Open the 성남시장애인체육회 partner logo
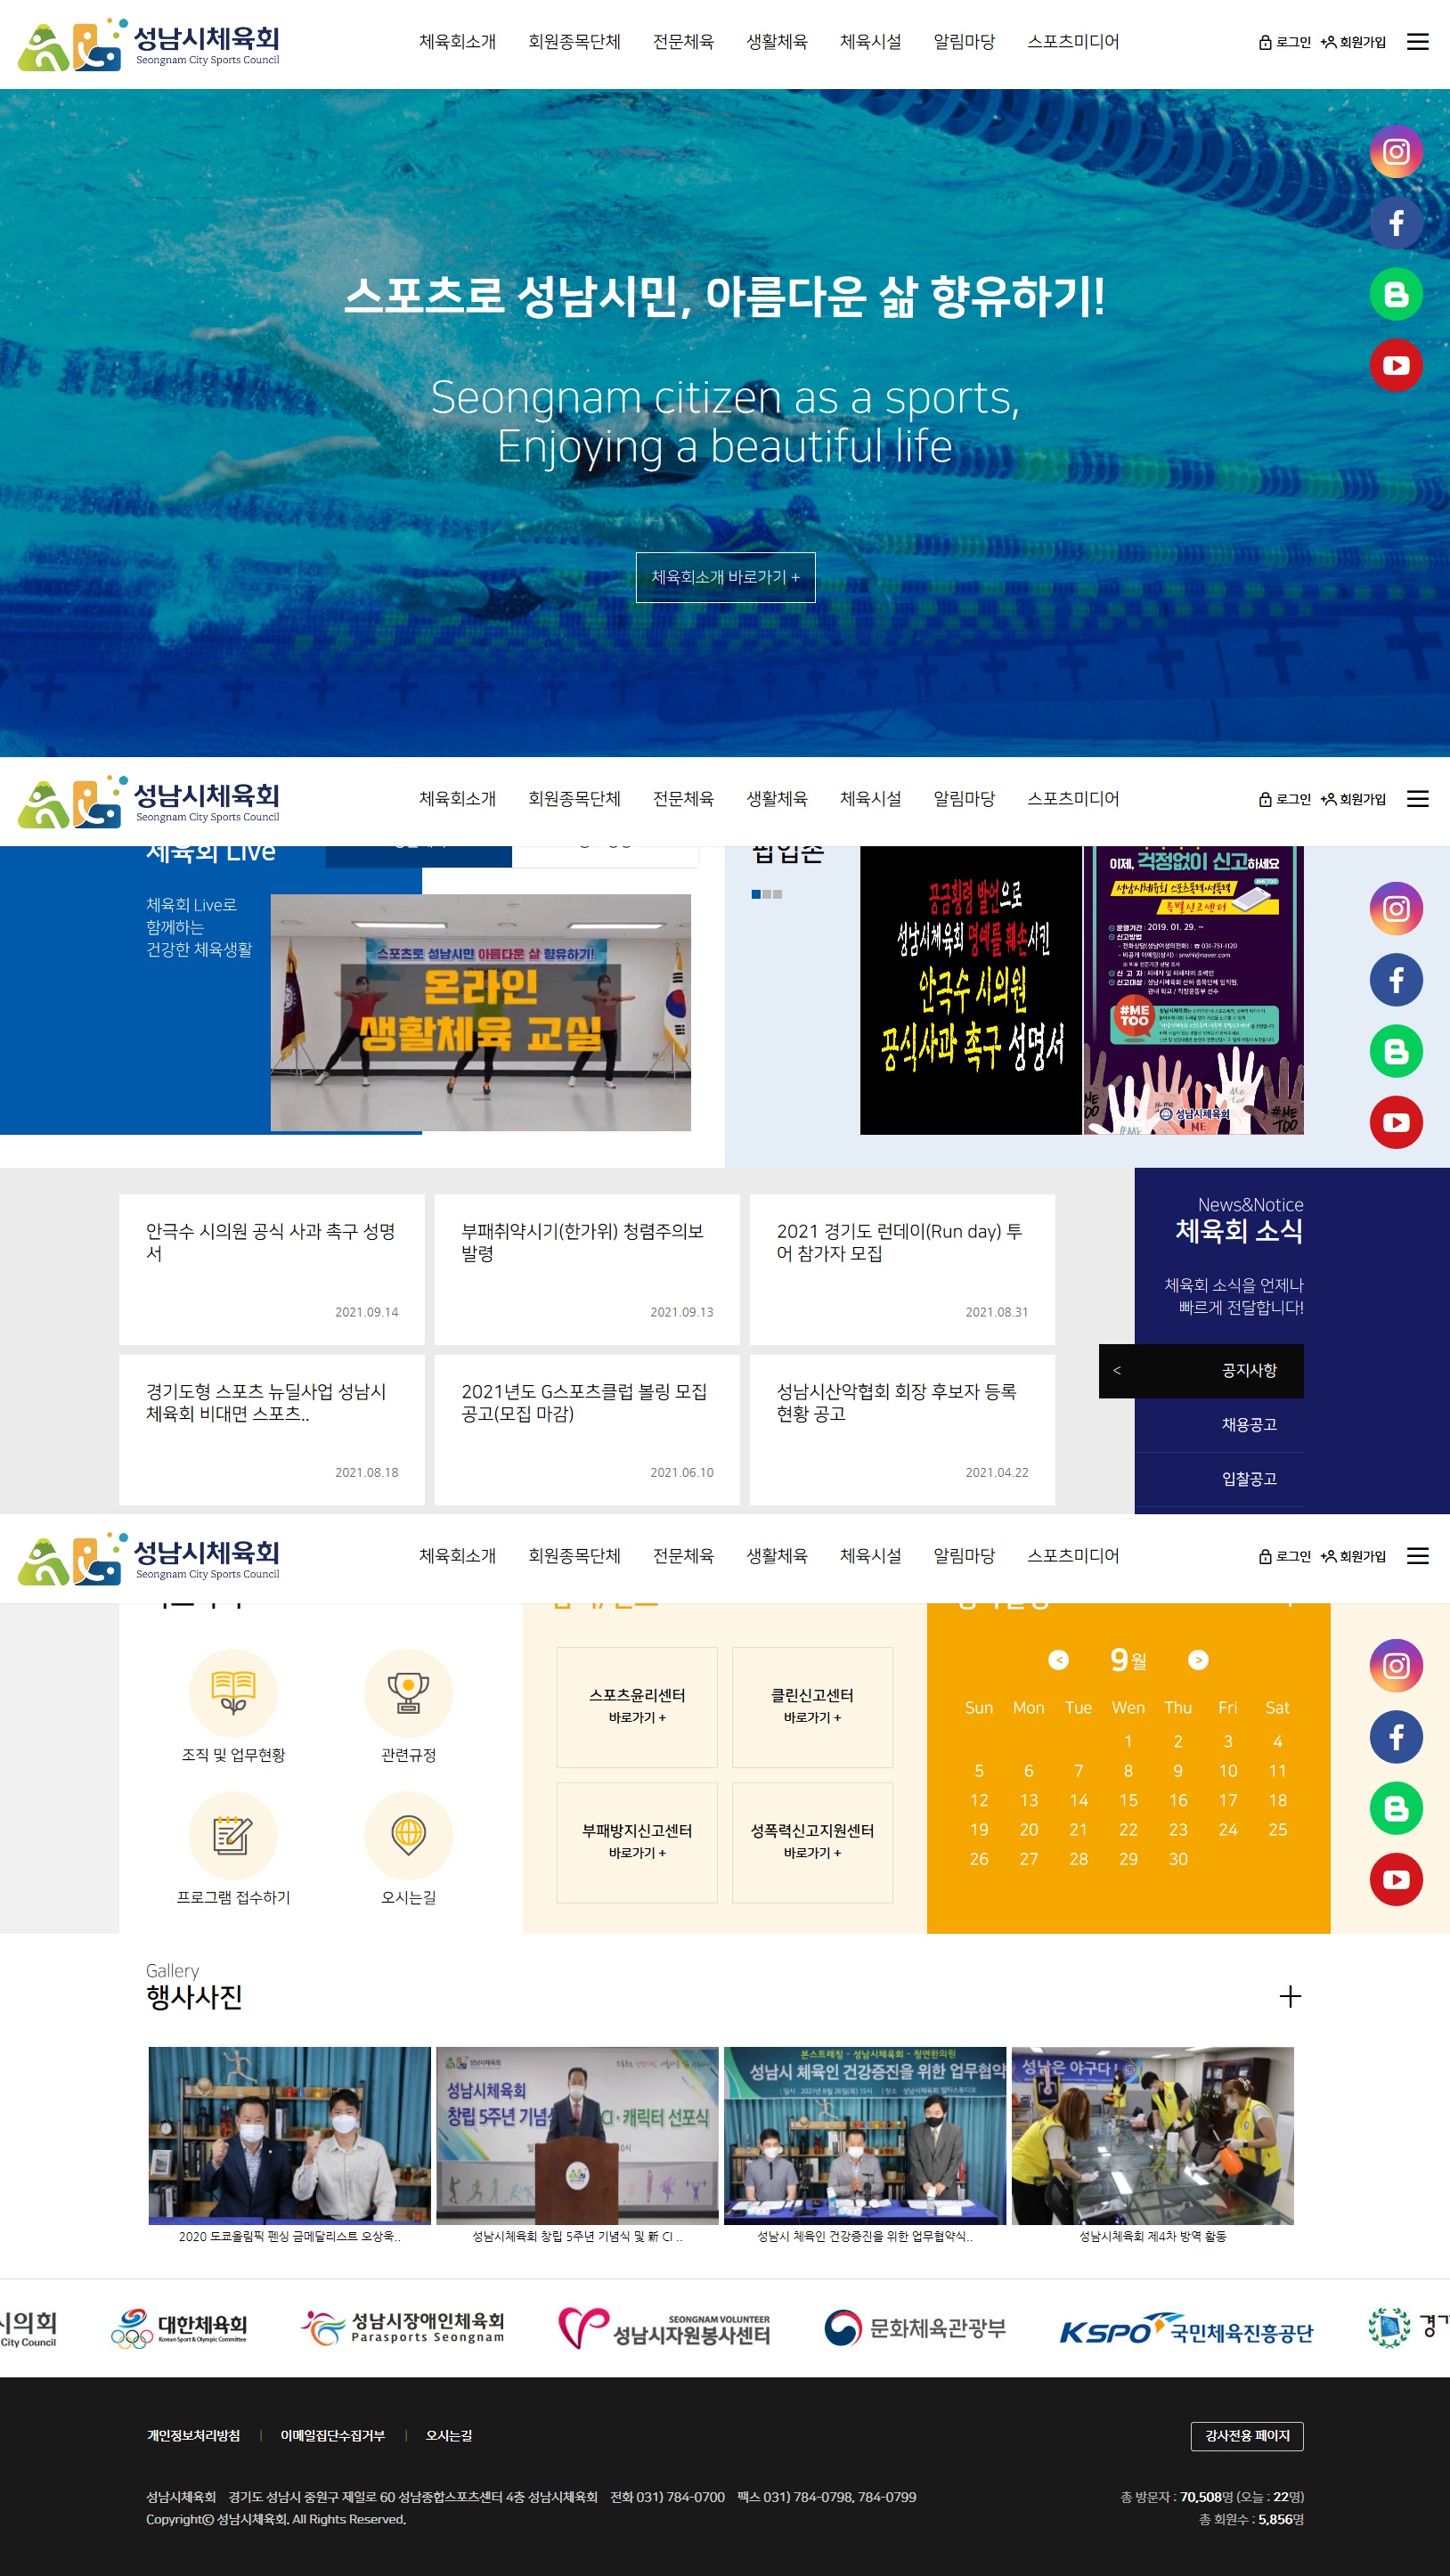Image resolution: width=1450 pixels, height=2576 pixels. [403, 2328]
